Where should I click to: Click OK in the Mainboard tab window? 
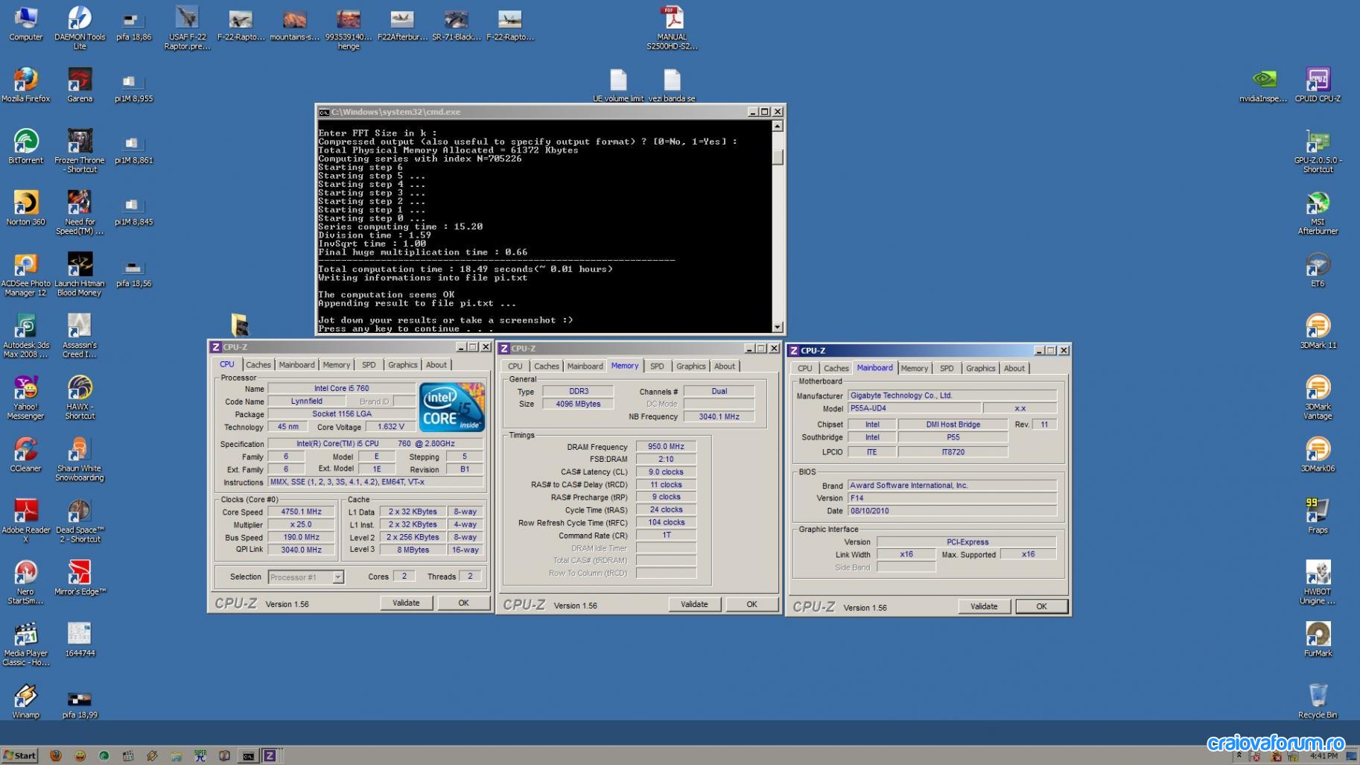(1041, 607)
